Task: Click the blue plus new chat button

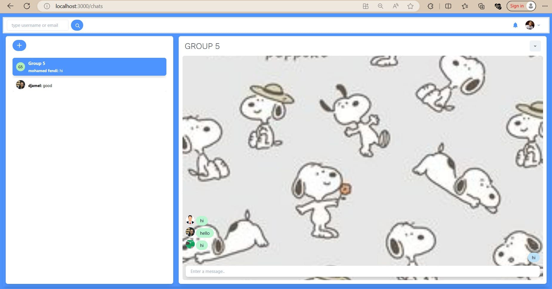Action: (19, 45)
